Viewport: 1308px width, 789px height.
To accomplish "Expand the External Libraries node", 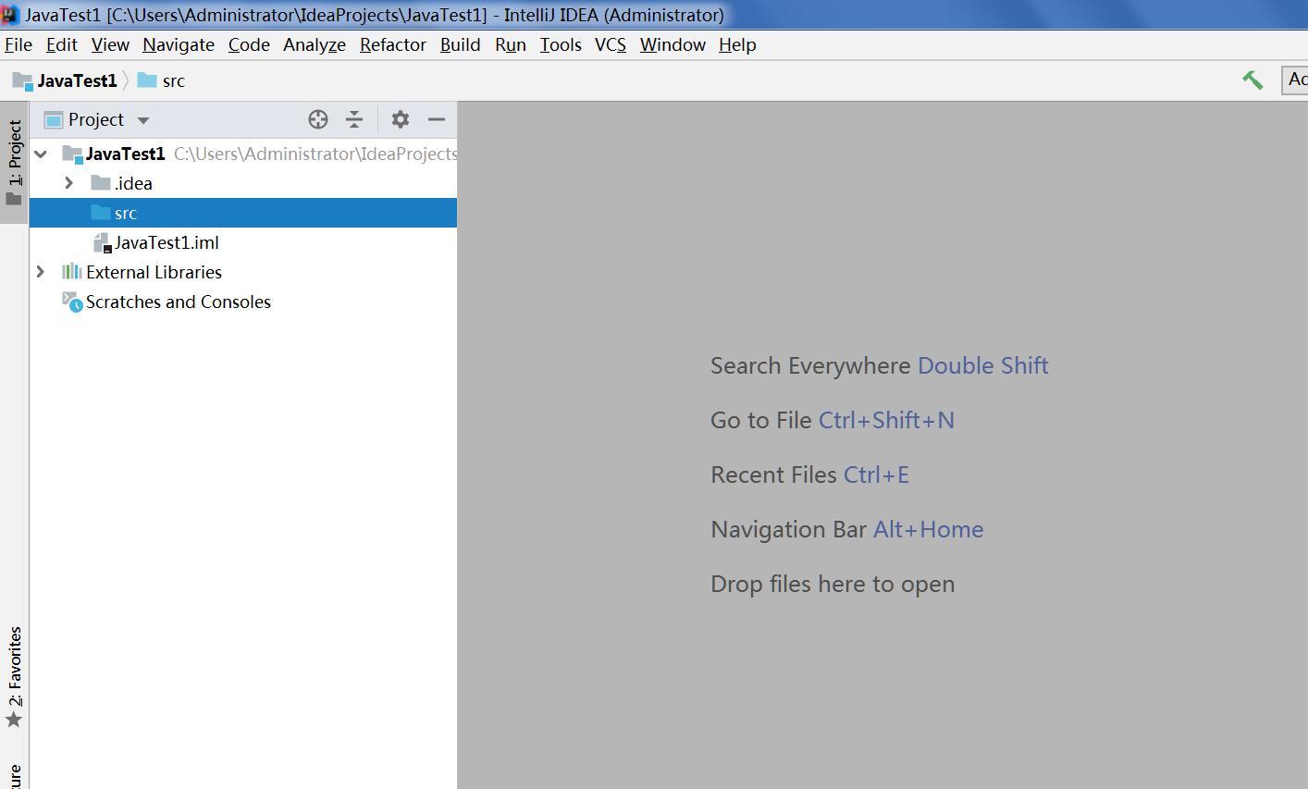I will (40, 272).
